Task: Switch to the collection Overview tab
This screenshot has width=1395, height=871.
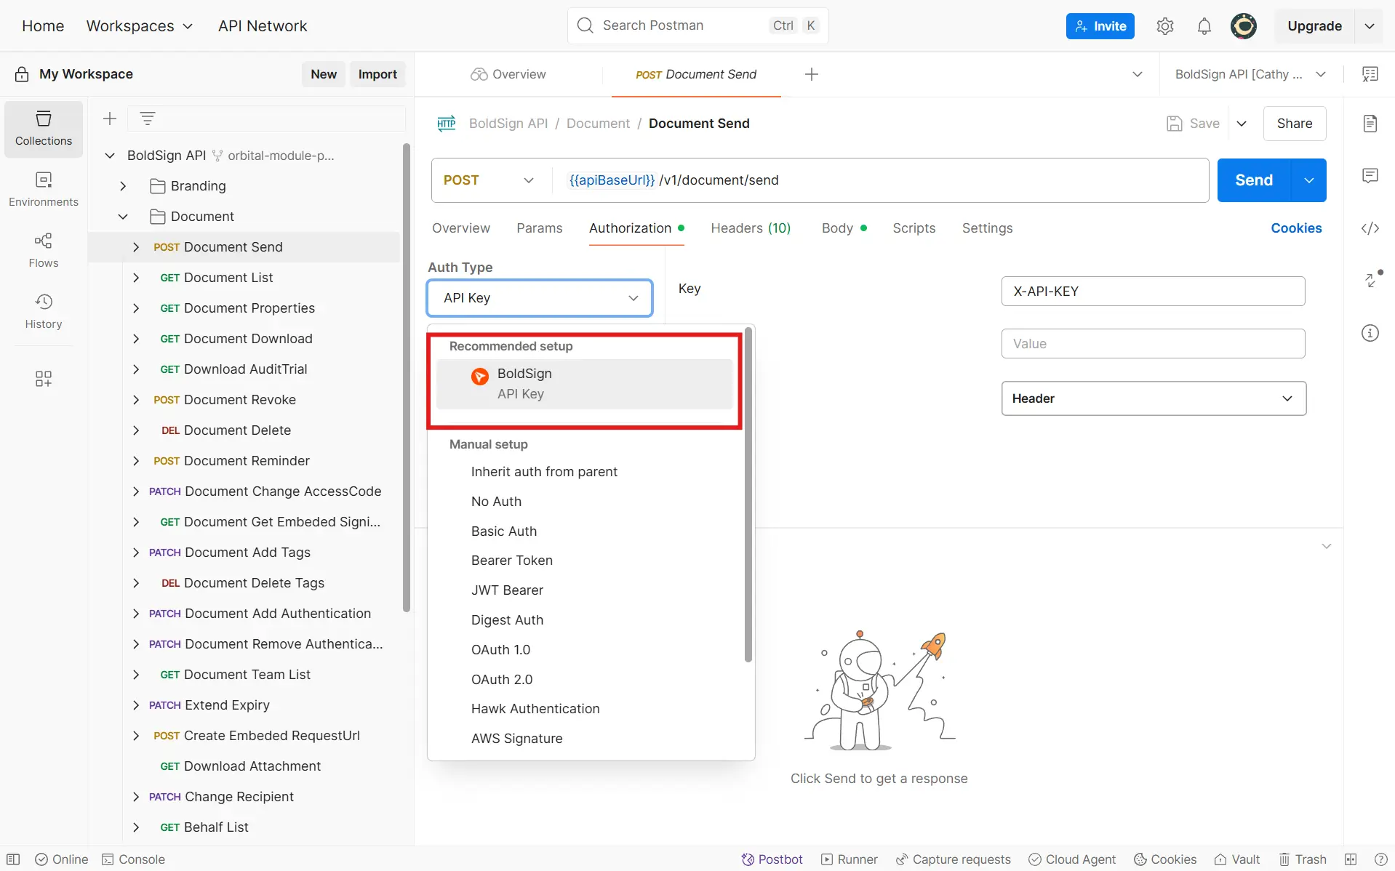Action: coord(508,74)
